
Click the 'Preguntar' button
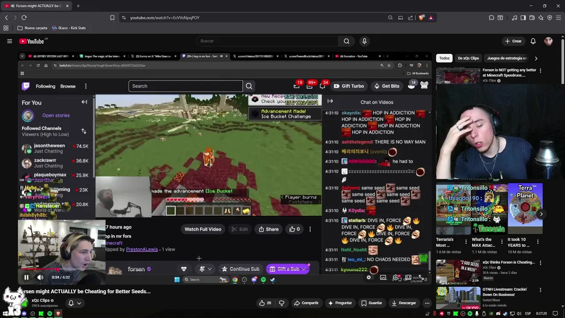click(x=340, y=303)
